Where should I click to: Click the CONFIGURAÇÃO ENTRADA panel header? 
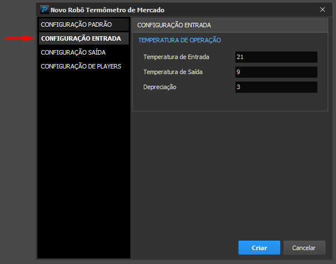[x=230, y=25]
